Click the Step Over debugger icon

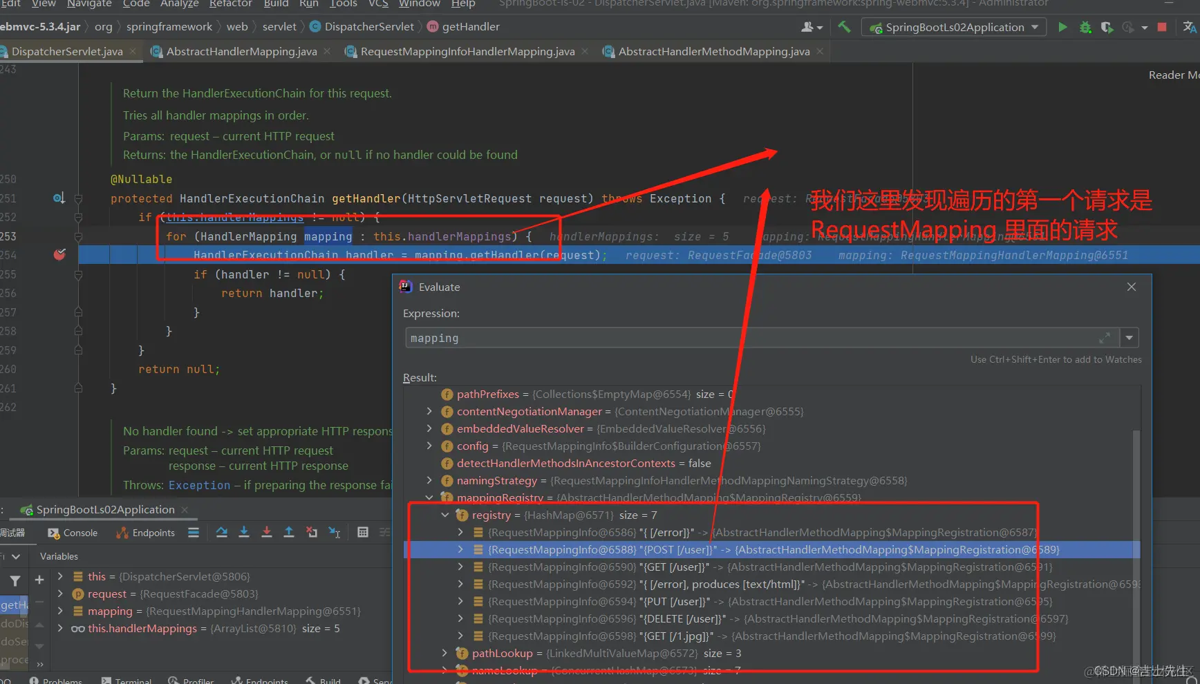click(x=222, y=532)
